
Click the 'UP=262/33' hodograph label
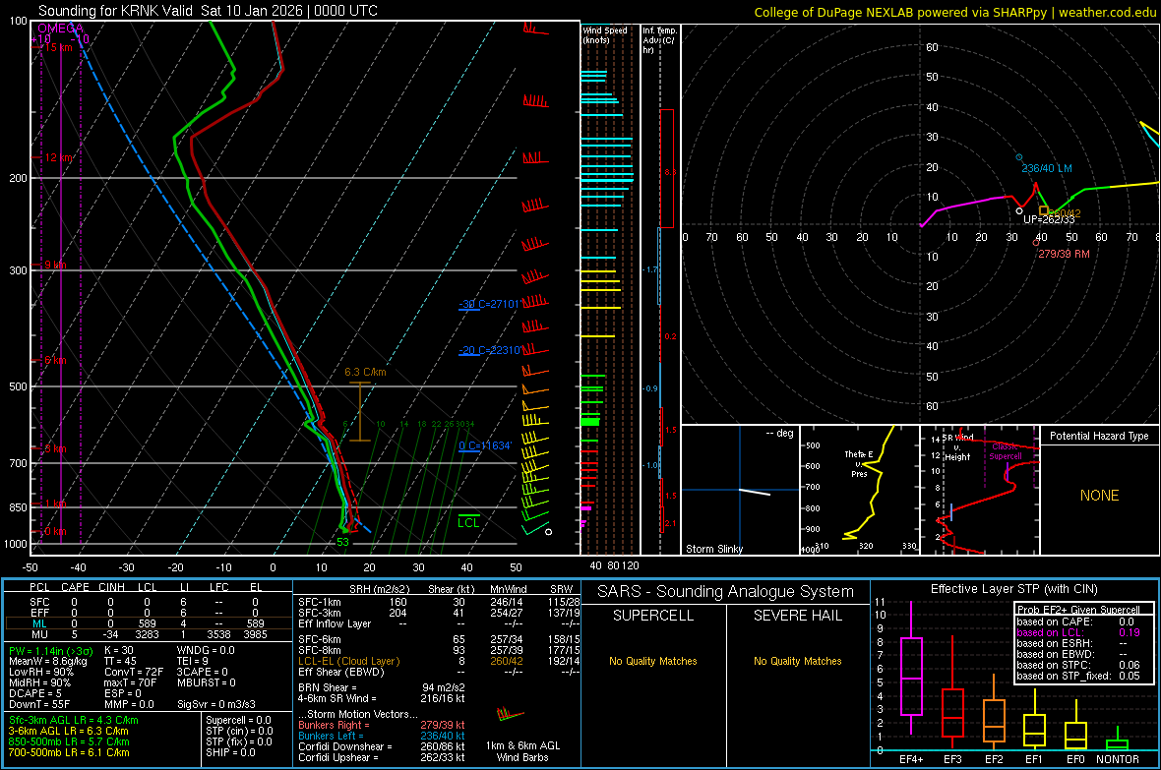pos(1049,219)
